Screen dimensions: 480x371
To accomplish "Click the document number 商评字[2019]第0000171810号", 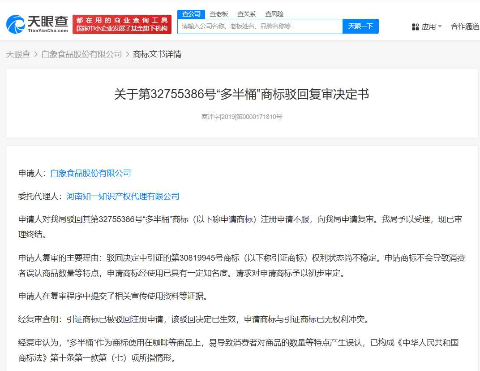I will pos(242,117).
